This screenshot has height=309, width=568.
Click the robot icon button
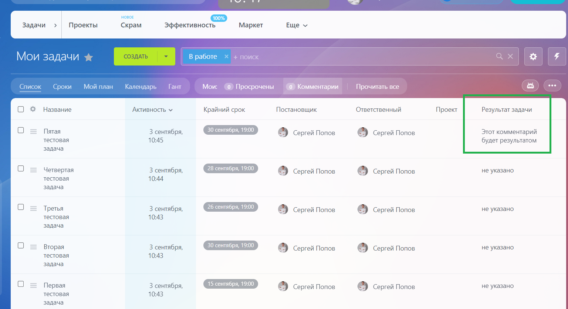pos(530,85)
